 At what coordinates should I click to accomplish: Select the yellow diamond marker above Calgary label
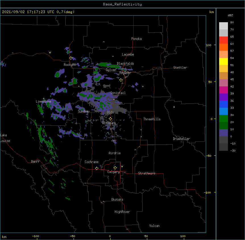[x=115, y=168]
